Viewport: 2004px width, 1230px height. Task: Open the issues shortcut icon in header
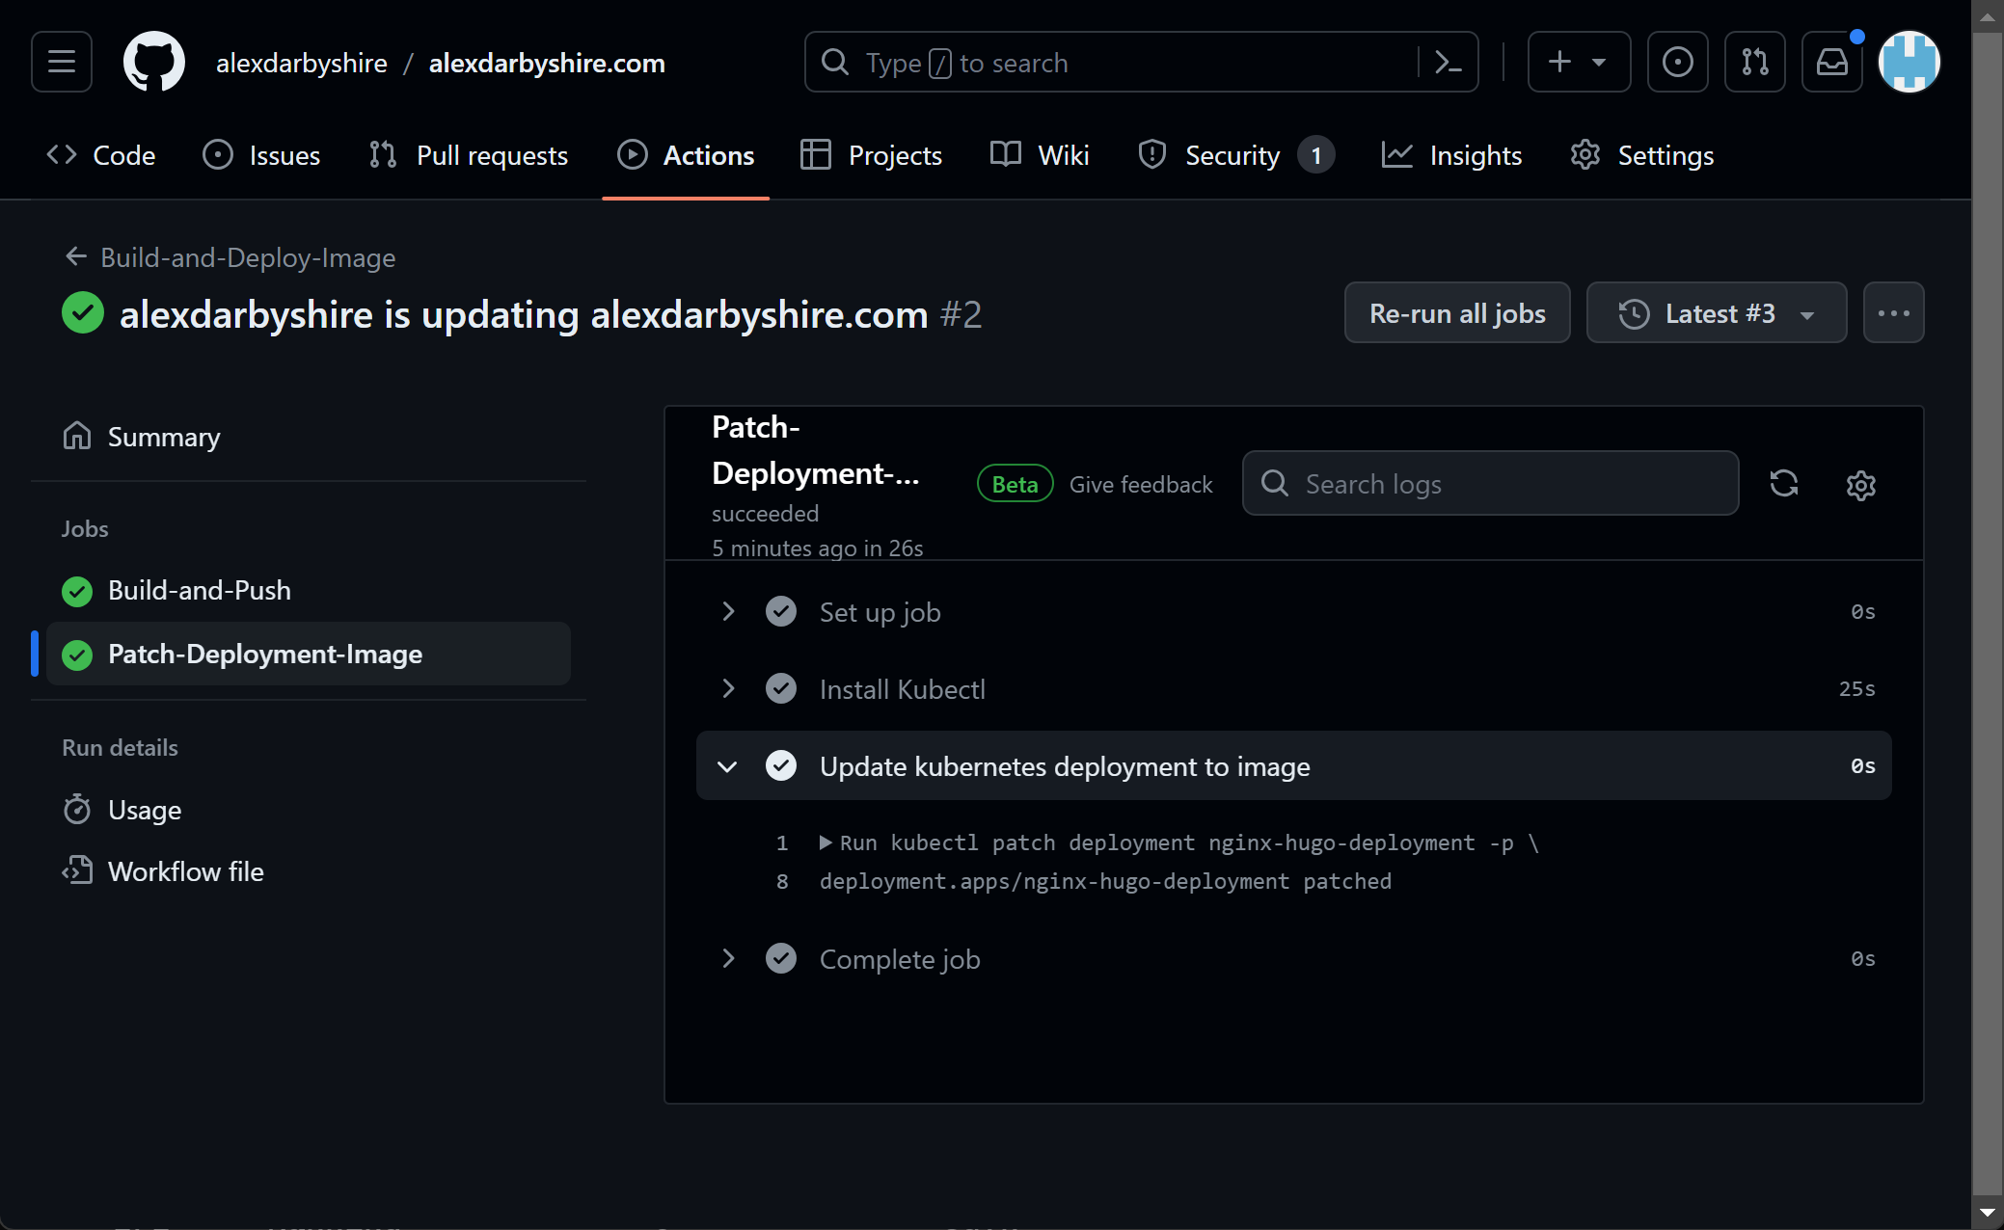click(1677, 63)
